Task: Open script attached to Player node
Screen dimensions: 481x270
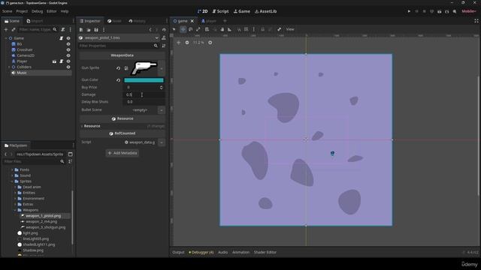Action: pos(62,61)
